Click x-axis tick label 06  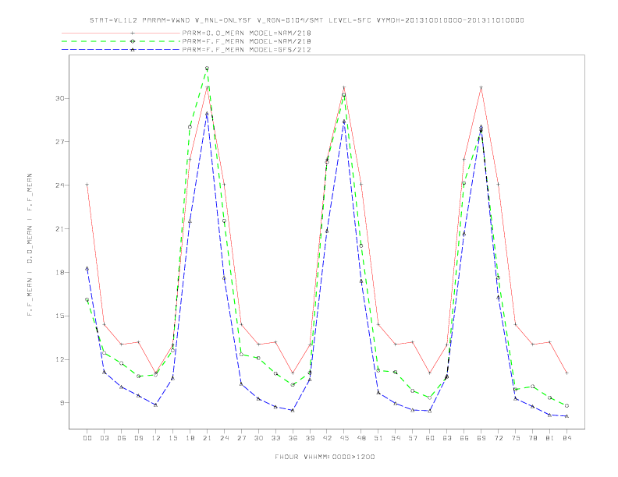(x=122, y=438)
